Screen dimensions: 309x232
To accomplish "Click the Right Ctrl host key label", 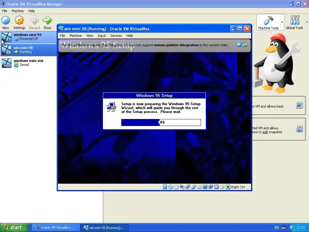I will (x=238, y=187).
